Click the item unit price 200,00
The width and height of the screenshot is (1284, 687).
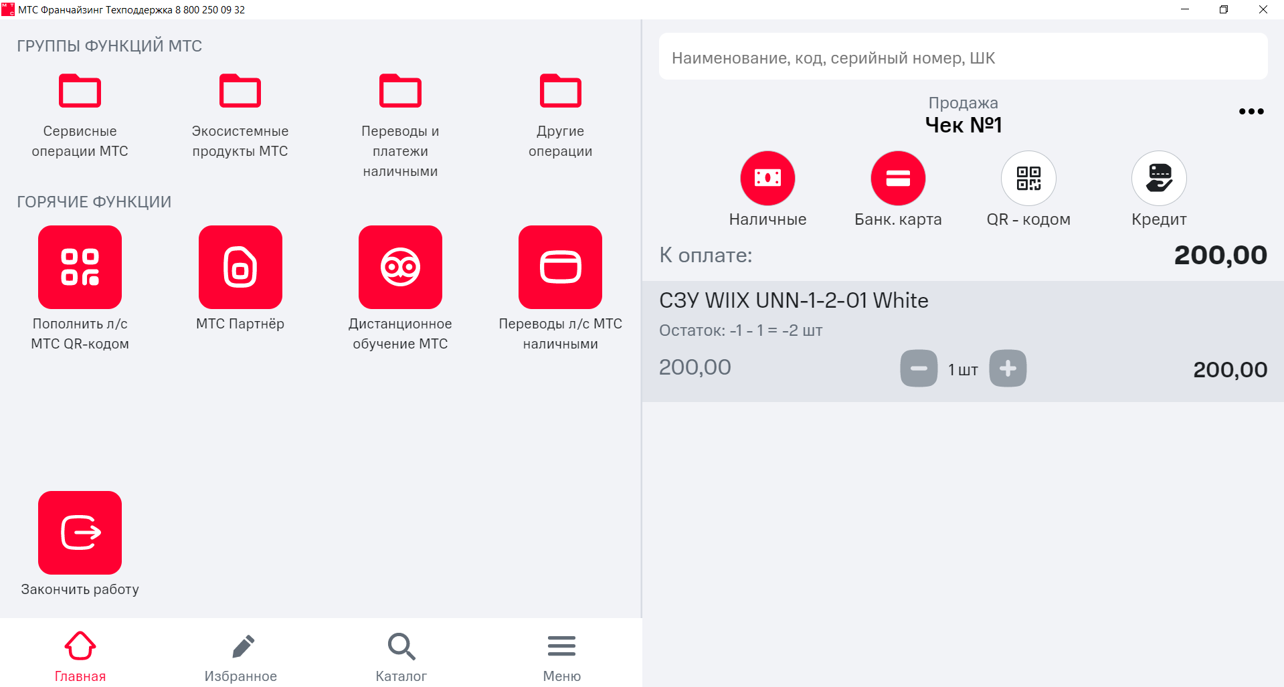click(695, 367)
